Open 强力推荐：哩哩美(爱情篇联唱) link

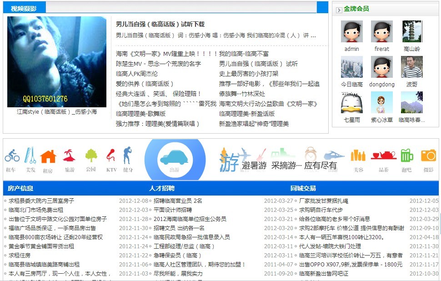157,124
